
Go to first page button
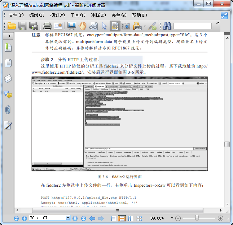(16, 218)
